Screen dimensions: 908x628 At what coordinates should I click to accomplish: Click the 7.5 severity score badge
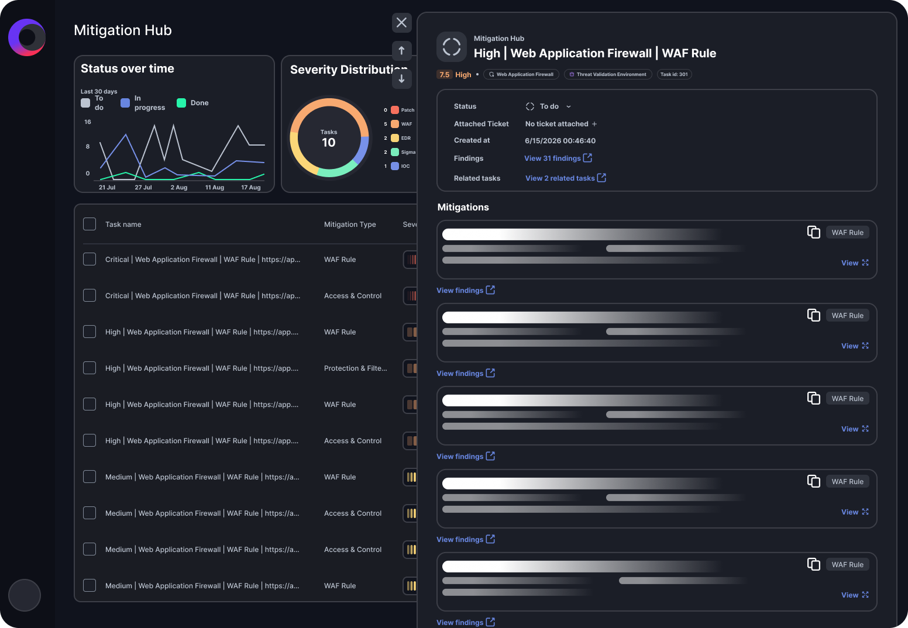point(445,75)
